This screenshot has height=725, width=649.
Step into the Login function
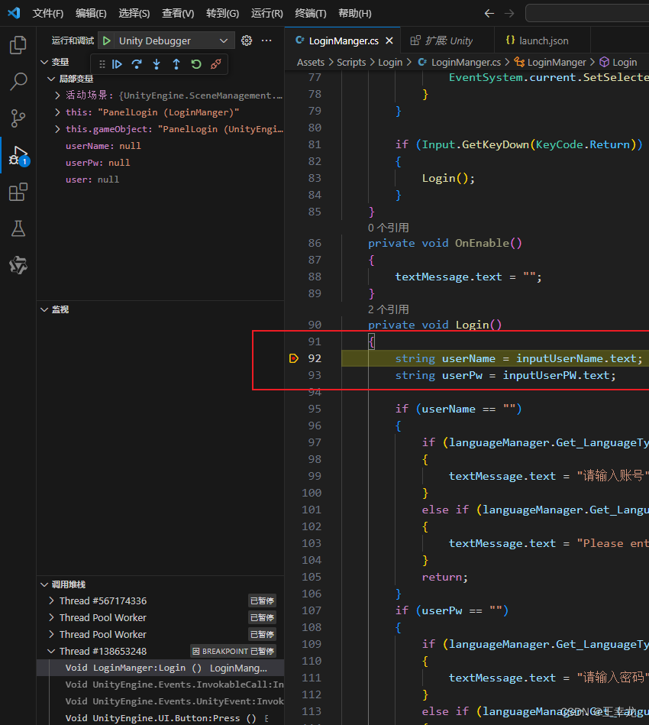[156, 64]
